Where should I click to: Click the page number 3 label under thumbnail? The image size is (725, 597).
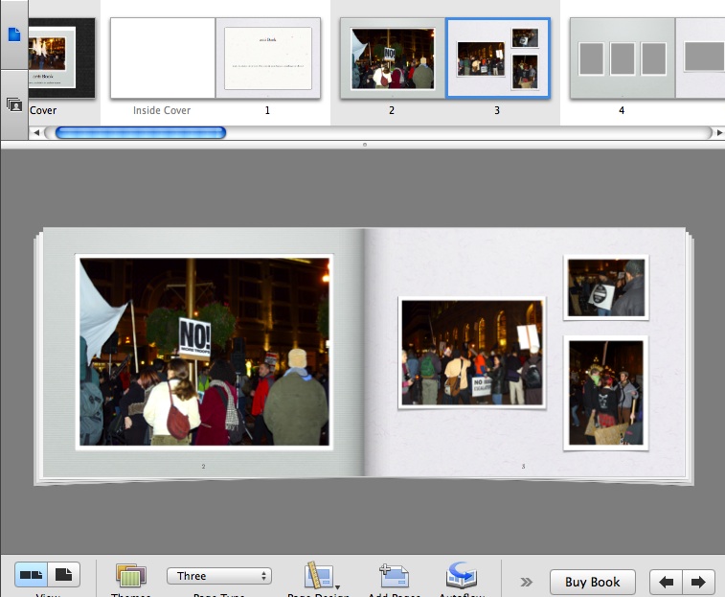tap(497, 110)
